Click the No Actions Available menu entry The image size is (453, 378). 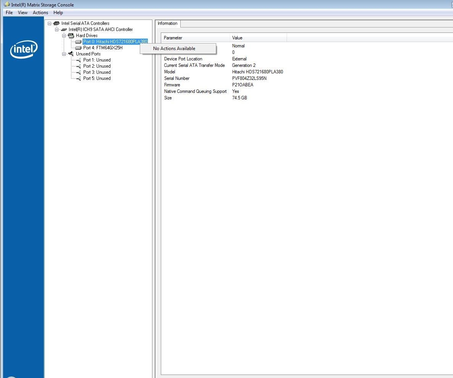click(178, 49)
